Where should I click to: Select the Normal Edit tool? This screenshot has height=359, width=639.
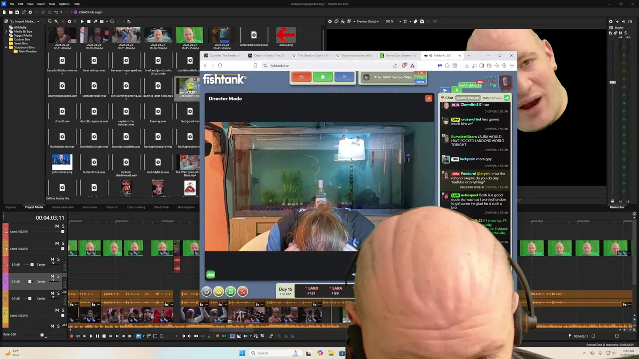[138, 336]
